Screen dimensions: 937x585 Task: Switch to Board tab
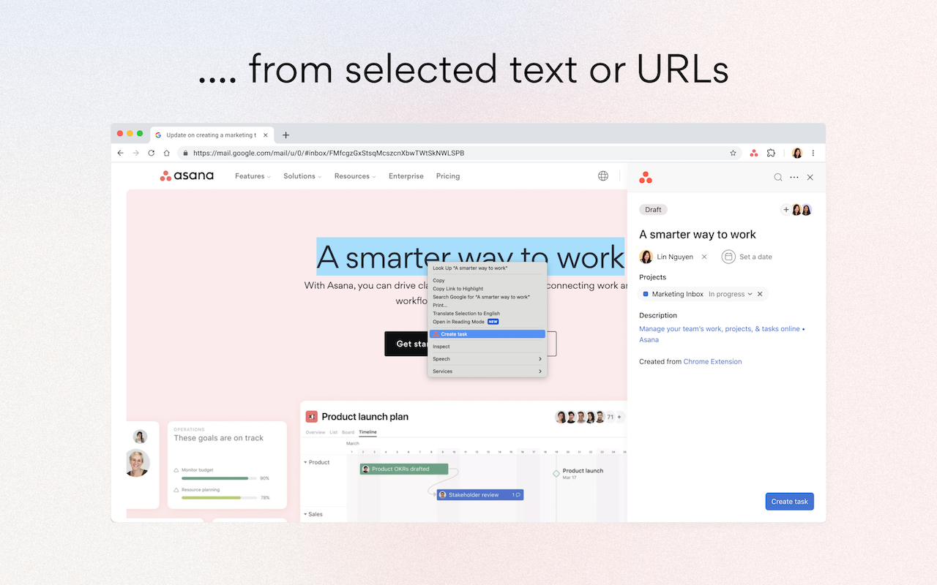tap(348, 432)
